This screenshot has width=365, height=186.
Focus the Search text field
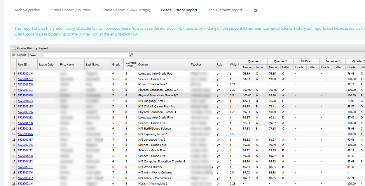coord(86,55)
